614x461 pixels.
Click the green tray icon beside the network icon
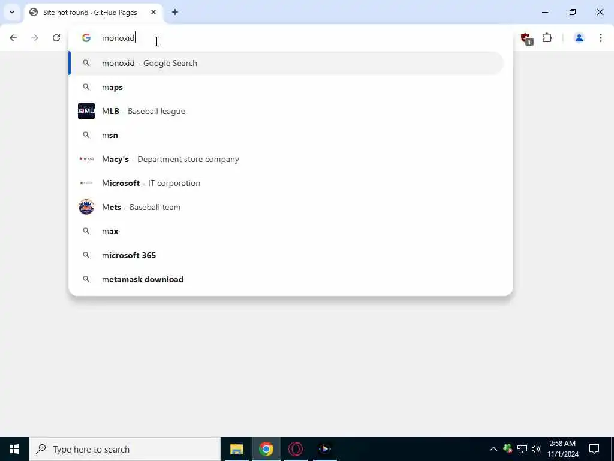tap(508, 449)
